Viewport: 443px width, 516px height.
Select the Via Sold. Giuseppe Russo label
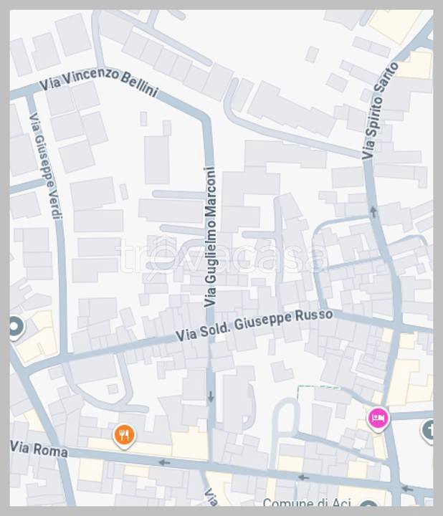point(254,325)
